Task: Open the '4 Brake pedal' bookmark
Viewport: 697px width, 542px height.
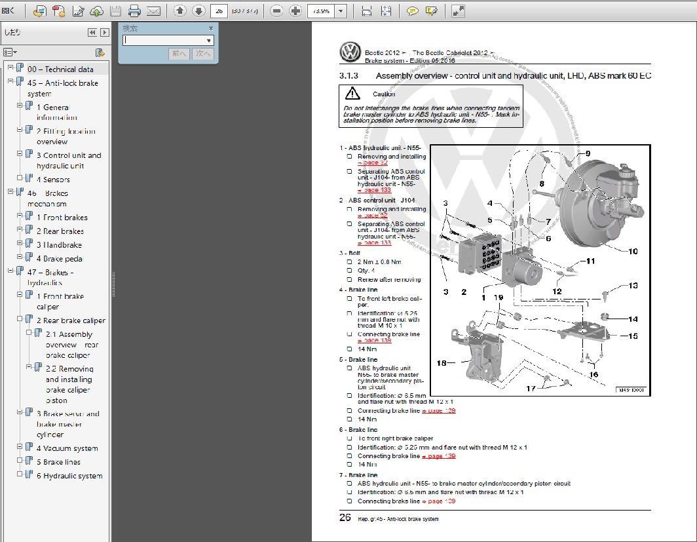Action: point(60,259)
